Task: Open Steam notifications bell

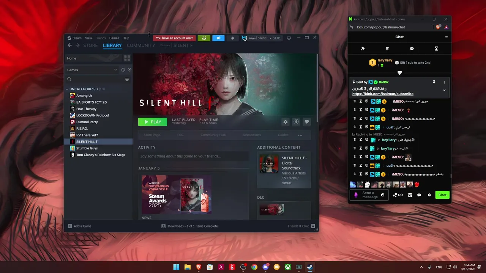Action: [233, 38]
